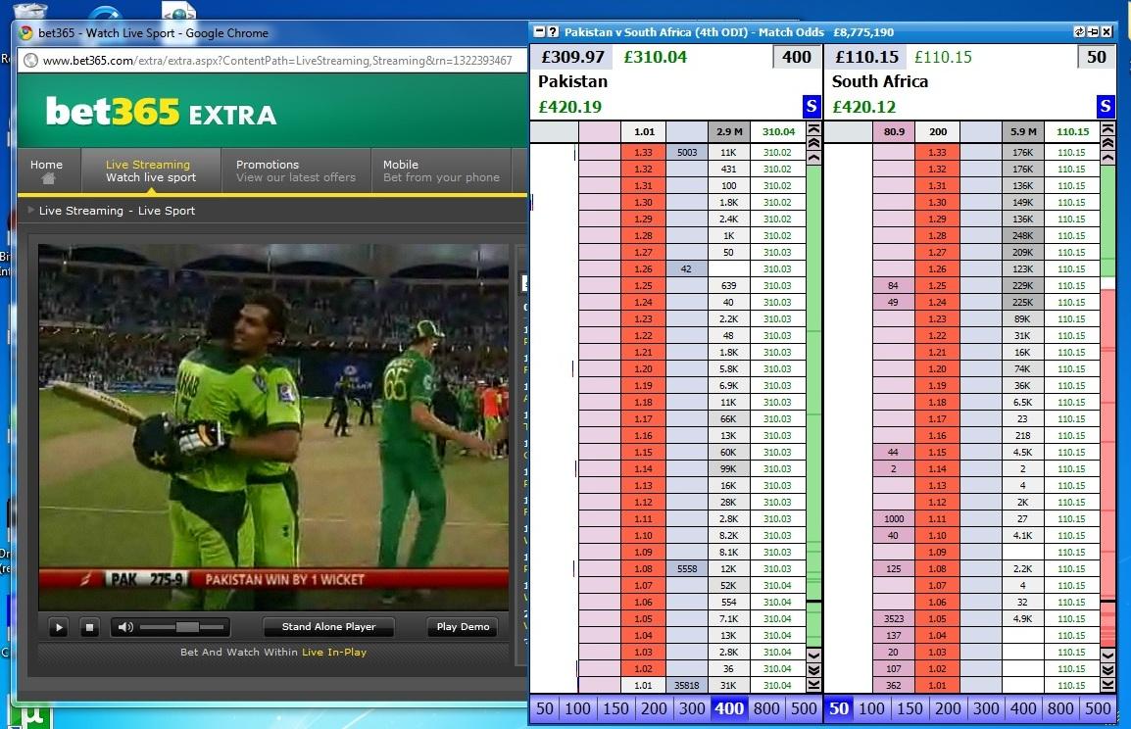Page up the South Africa ladder (double chevron)
This screenshot has width=1131, height=729.
coord(1107,143)
